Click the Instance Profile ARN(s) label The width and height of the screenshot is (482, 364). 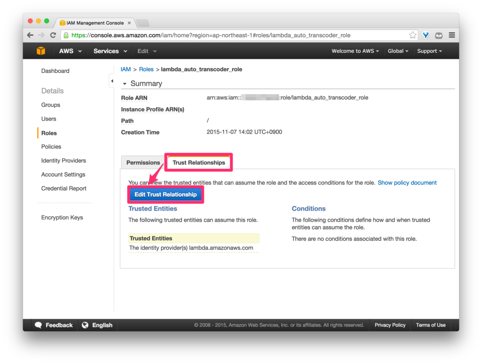coord(153,109)
